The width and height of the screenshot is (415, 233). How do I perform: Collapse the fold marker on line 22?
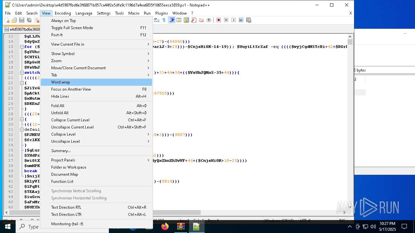(22, 83)
